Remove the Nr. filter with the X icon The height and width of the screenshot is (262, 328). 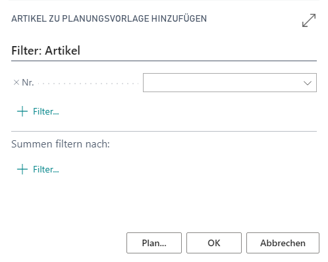16,82
